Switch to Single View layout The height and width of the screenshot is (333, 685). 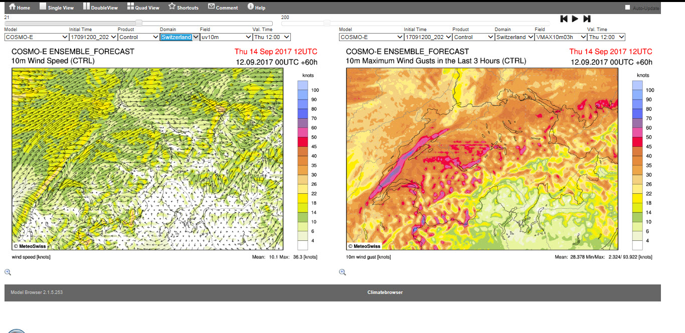pyautogui.click(x=43, y=7)
